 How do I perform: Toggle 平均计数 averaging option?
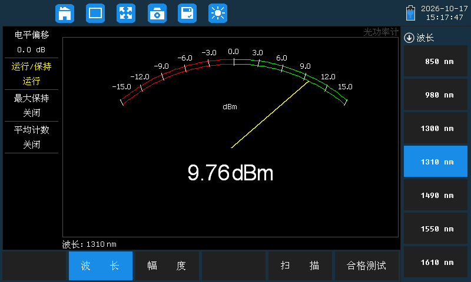[x=31, y=137]
